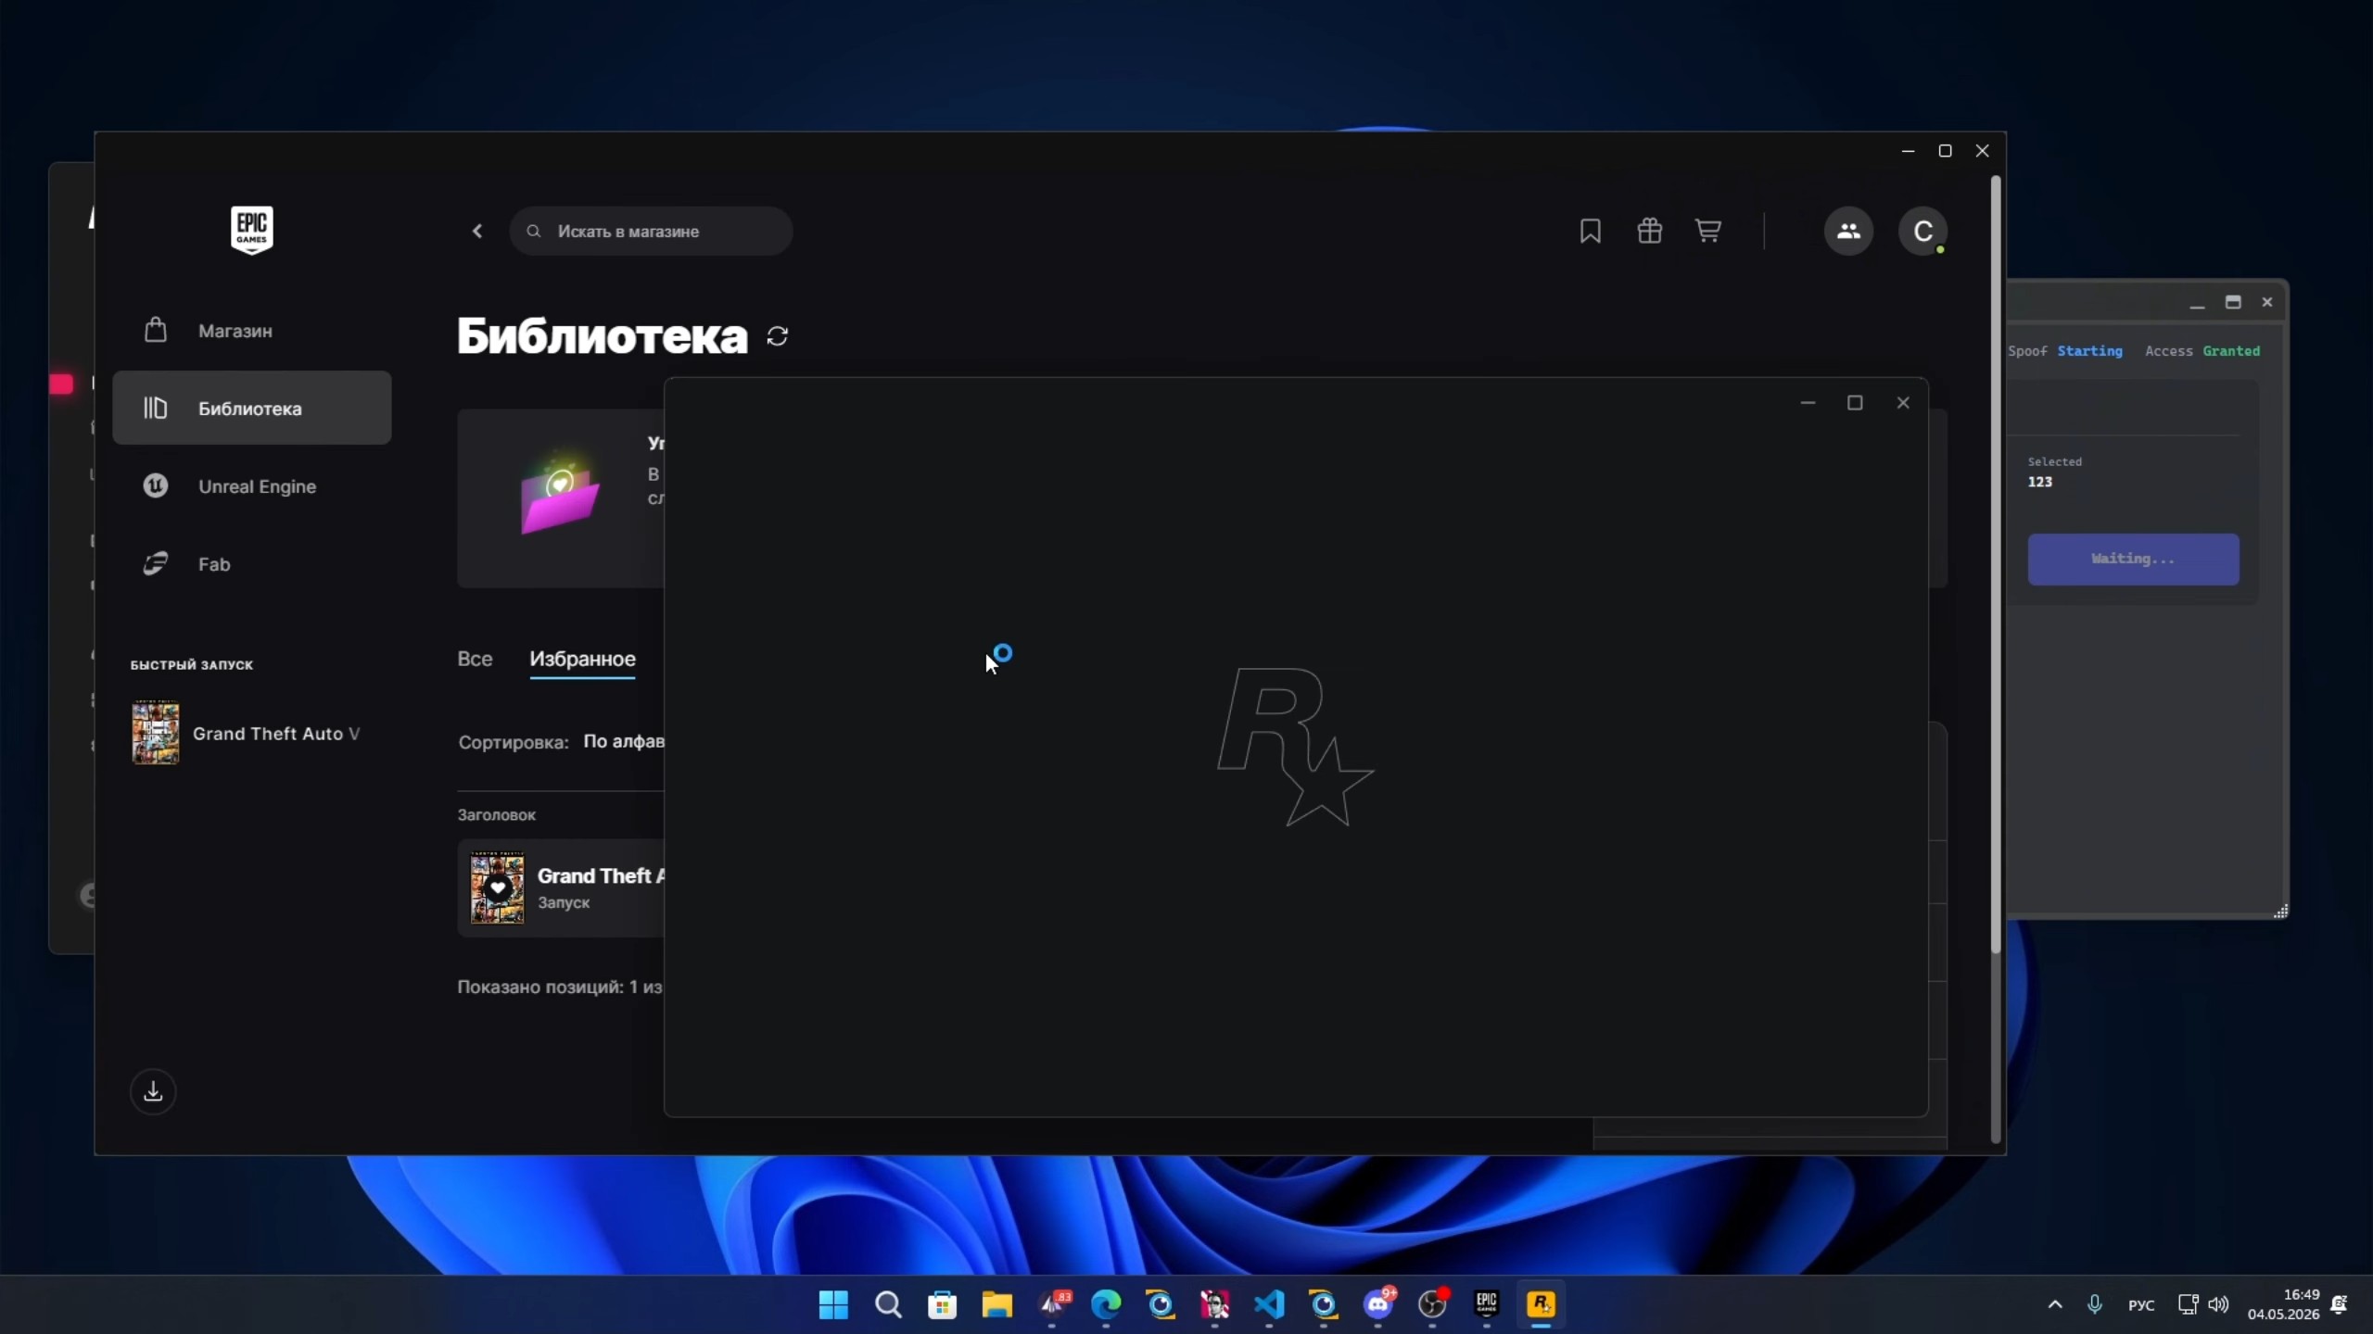Switch to Rockstar Games Launcher taskbar icon
Image resolution: width=2373 pixels, height=1334 pixels.
[1541, 1304]
